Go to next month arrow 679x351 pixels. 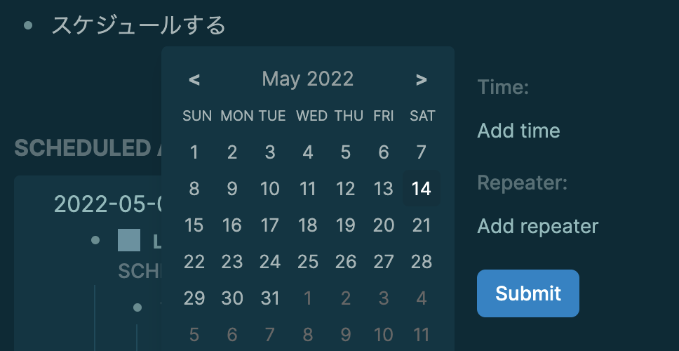[x=421, y=80]
